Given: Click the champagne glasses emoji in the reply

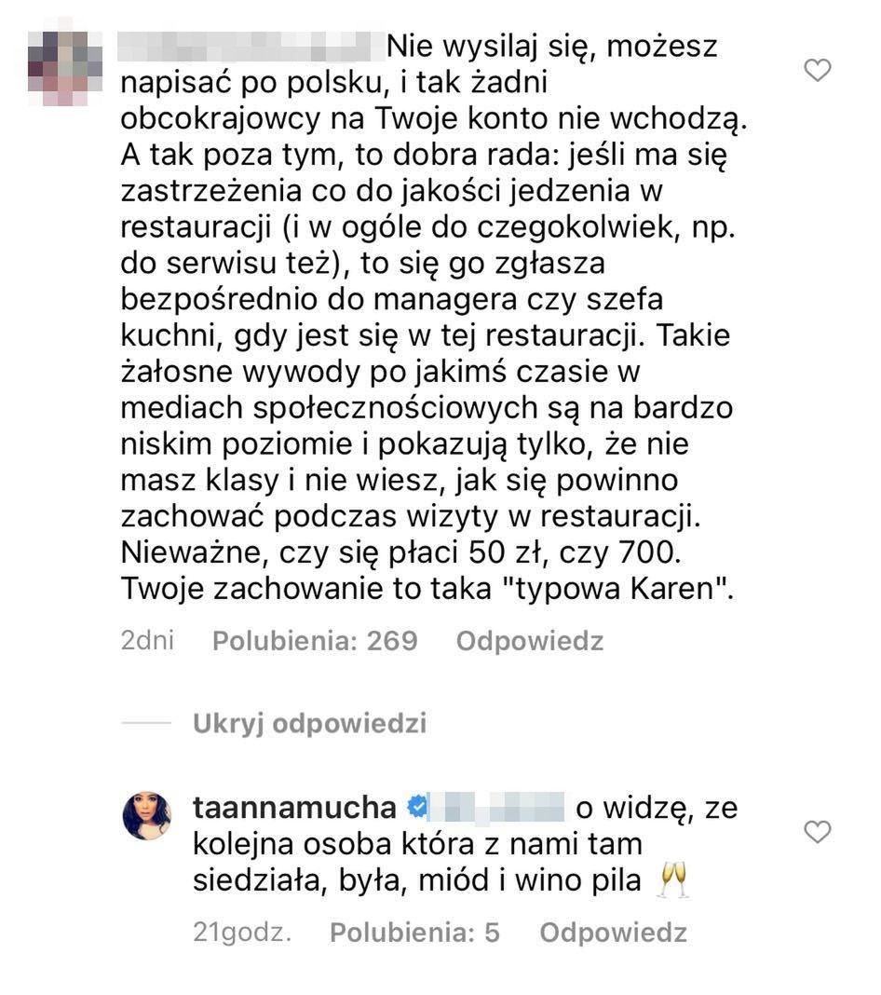Looking at the screenshot, I should coord(672,880).
